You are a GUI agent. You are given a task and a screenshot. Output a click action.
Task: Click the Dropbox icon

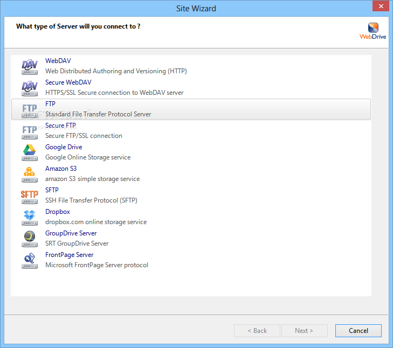(30, 218)
